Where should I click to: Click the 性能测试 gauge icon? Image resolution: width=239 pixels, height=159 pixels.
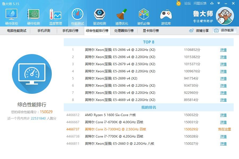[77, 16]
